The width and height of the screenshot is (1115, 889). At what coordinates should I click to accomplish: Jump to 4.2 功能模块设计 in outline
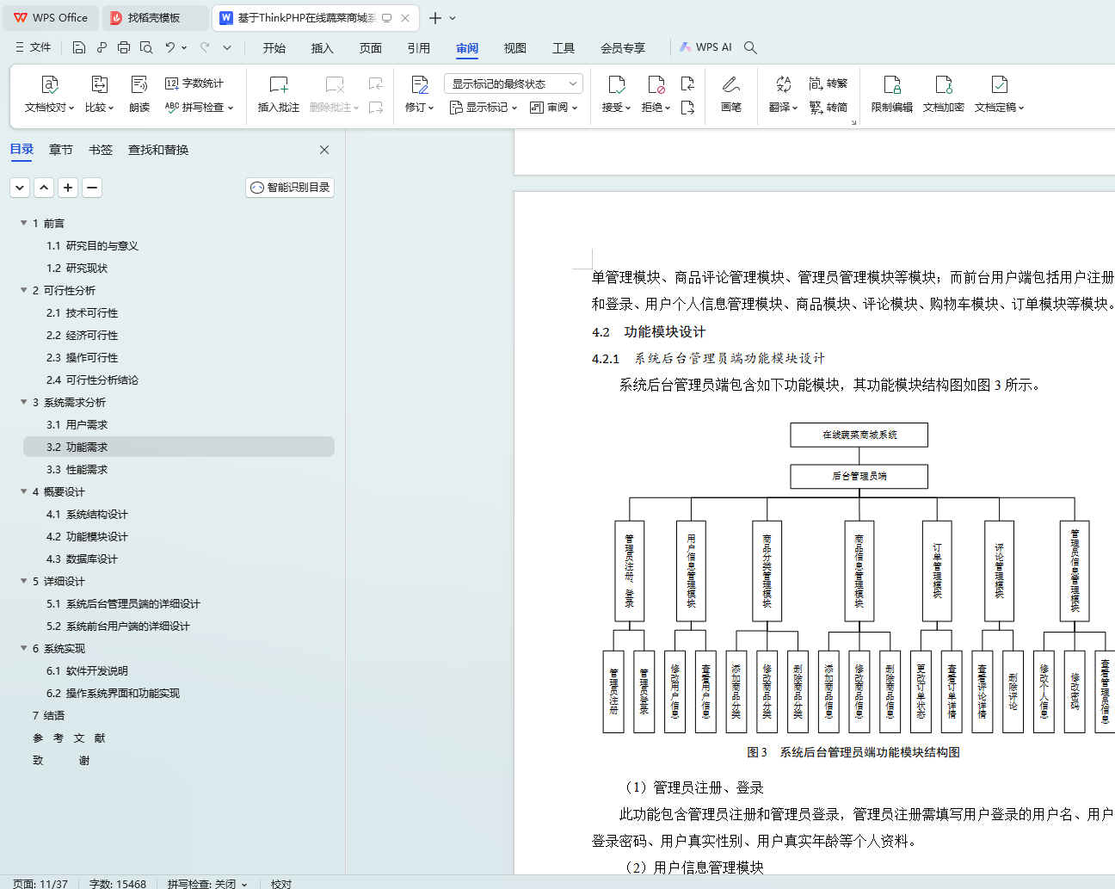(87, 536)
